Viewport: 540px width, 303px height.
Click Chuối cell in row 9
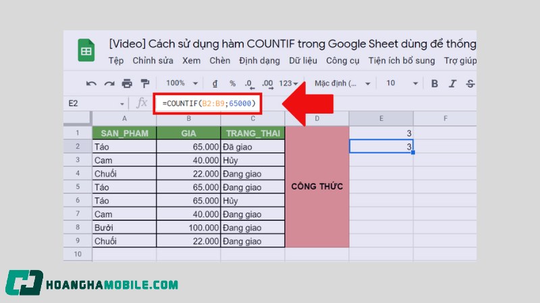point(124,241)
